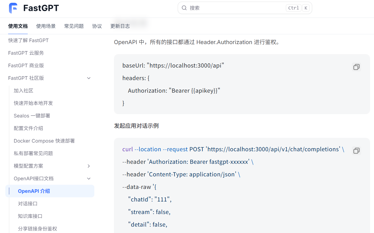Switch to the 使用场景 tab

tap(46, 26)
